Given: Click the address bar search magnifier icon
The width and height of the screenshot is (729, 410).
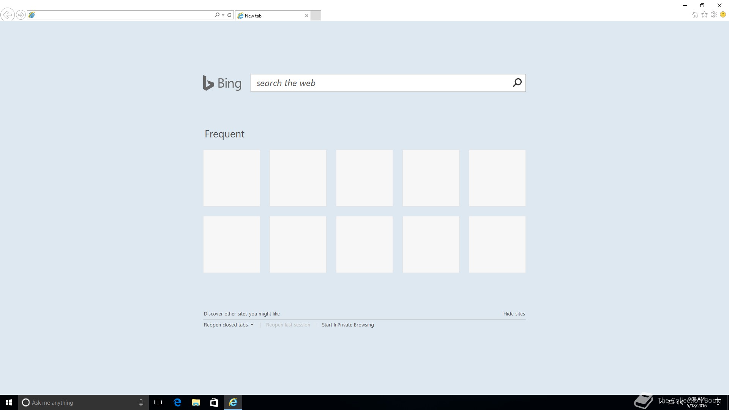Looking at the screenshot, I should tap(217, 15).
